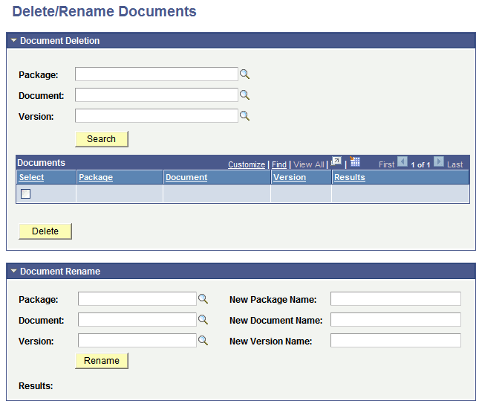Focus Version field in Document Rename

point(137,340)
